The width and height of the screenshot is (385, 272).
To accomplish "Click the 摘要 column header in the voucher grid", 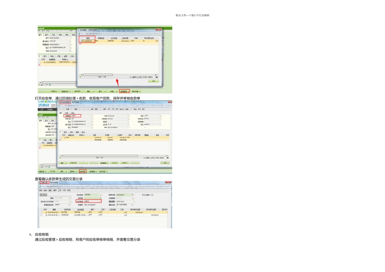I will [54, 209].
